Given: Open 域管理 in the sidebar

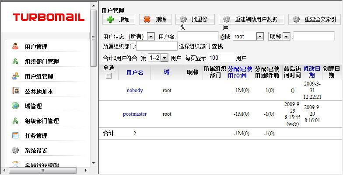Looking at the screenshot, I should point(33,106).
